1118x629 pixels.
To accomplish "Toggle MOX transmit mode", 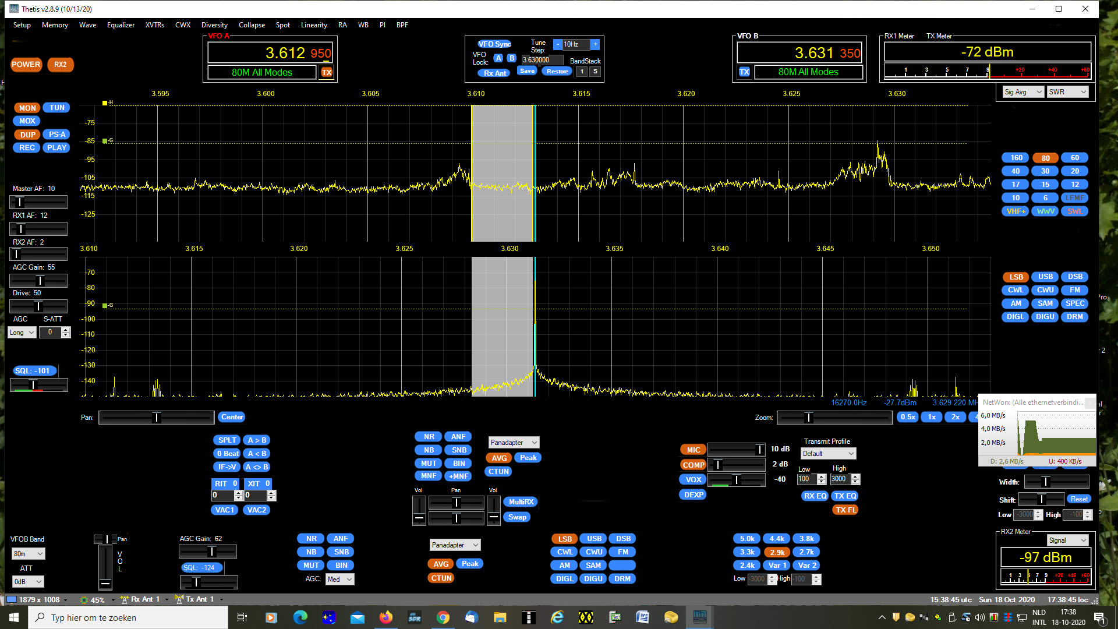I will [x=26, y=121].
